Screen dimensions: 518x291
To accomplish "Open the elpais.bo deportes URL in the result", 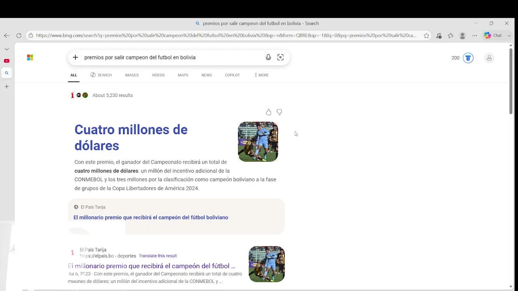I will coord(108,256).
